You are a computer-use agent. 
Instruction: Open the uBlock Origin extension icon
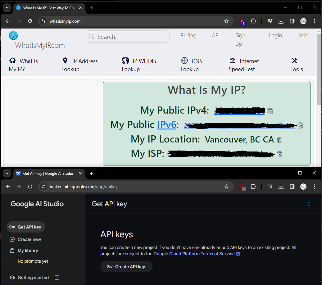click(242, 21)
